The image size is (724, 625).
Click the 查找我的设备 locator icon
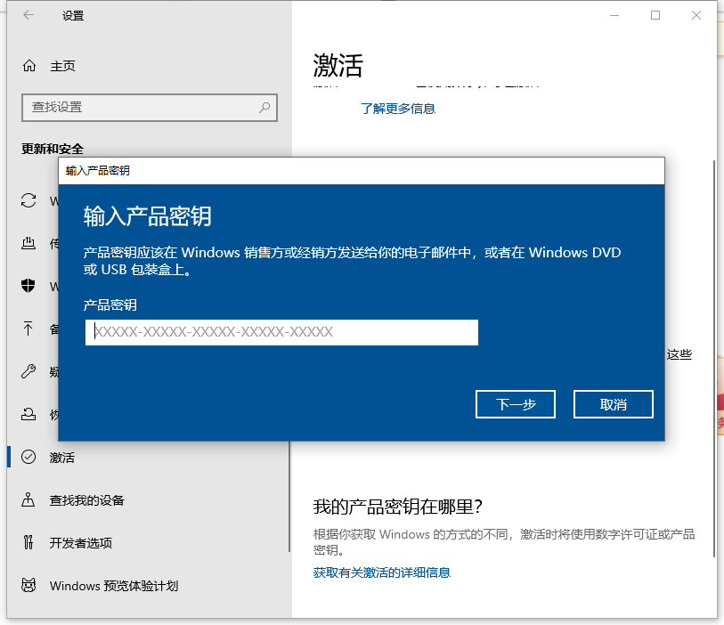point(28,500)
